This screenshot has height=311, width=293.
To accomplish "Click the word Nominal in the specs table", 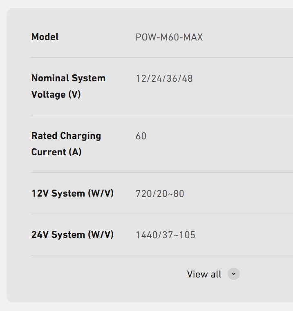I will click(x=50, y=78).
